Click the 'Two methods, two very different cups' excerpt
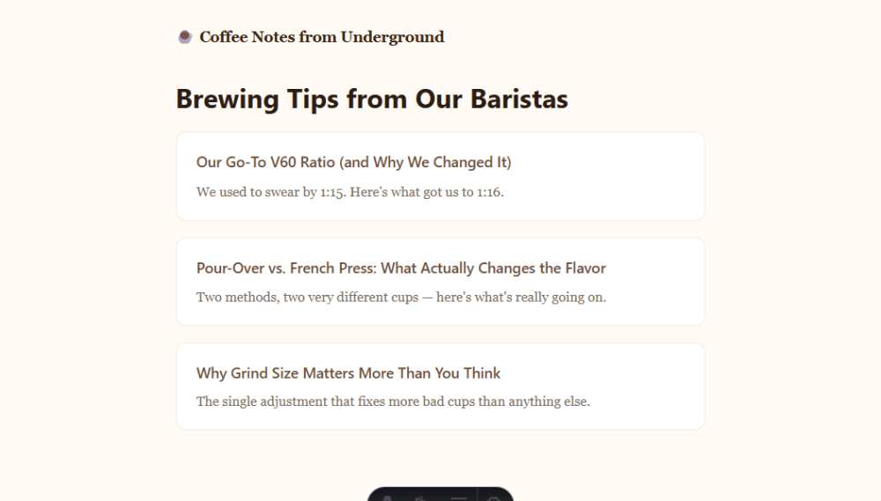This screenshot has height=501, width=881. [x=401, y=297]
